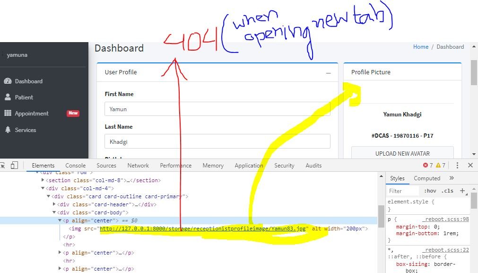The width and height of the screenshot is (478, 273).
Task: Switch to the Audits tab
Action: (x=313, y=165)
